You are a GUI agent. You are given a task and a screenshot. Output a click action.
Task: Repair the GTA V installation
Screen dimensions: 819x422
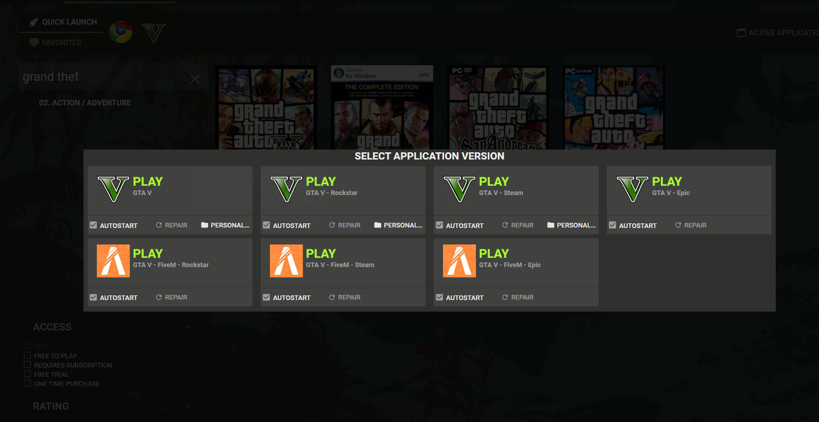click(x=171, y=225)
